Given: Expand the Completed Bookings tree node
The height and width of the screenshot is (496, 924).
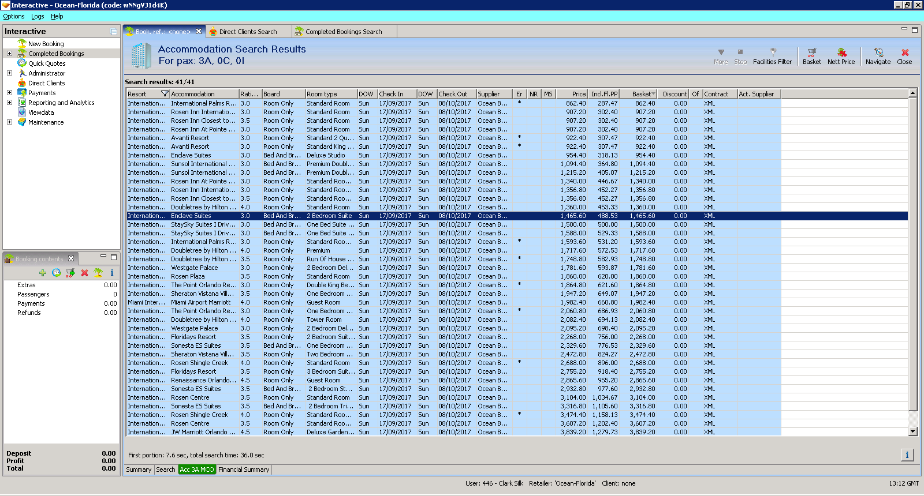Looking at the screenshot, I should coord(9,53).
